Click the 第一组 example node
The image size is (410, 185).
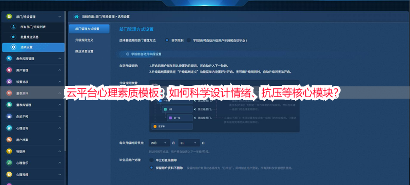pyautogui.click(x=180, y=118)
